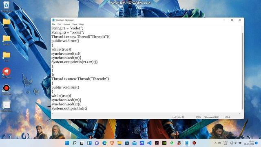Open the Help menu in Notepad
261x147 pixels.
(x=82, y=24)
